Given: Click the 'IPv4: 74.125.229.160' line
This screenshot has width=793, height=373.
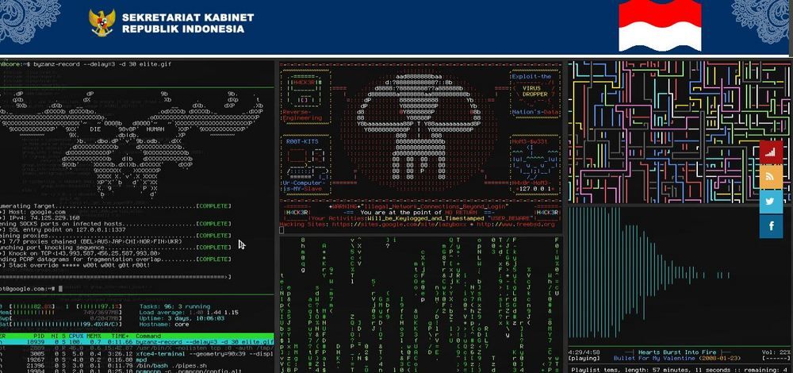Looking at the screenshot, I should click(40, 218).
